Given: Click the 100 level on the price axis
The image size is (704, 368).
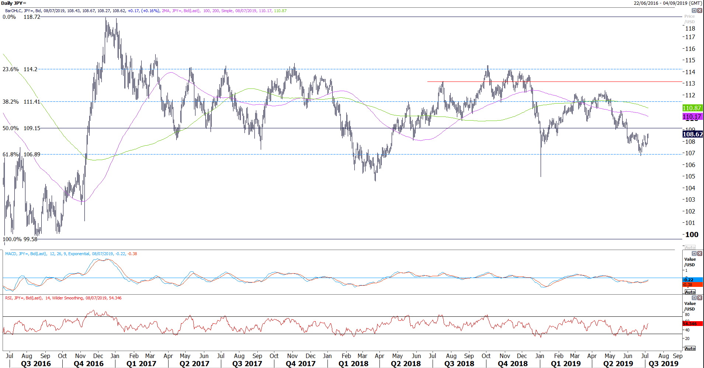Looking at the screenshot, I should pyautogui.click(x=692, y=235).
